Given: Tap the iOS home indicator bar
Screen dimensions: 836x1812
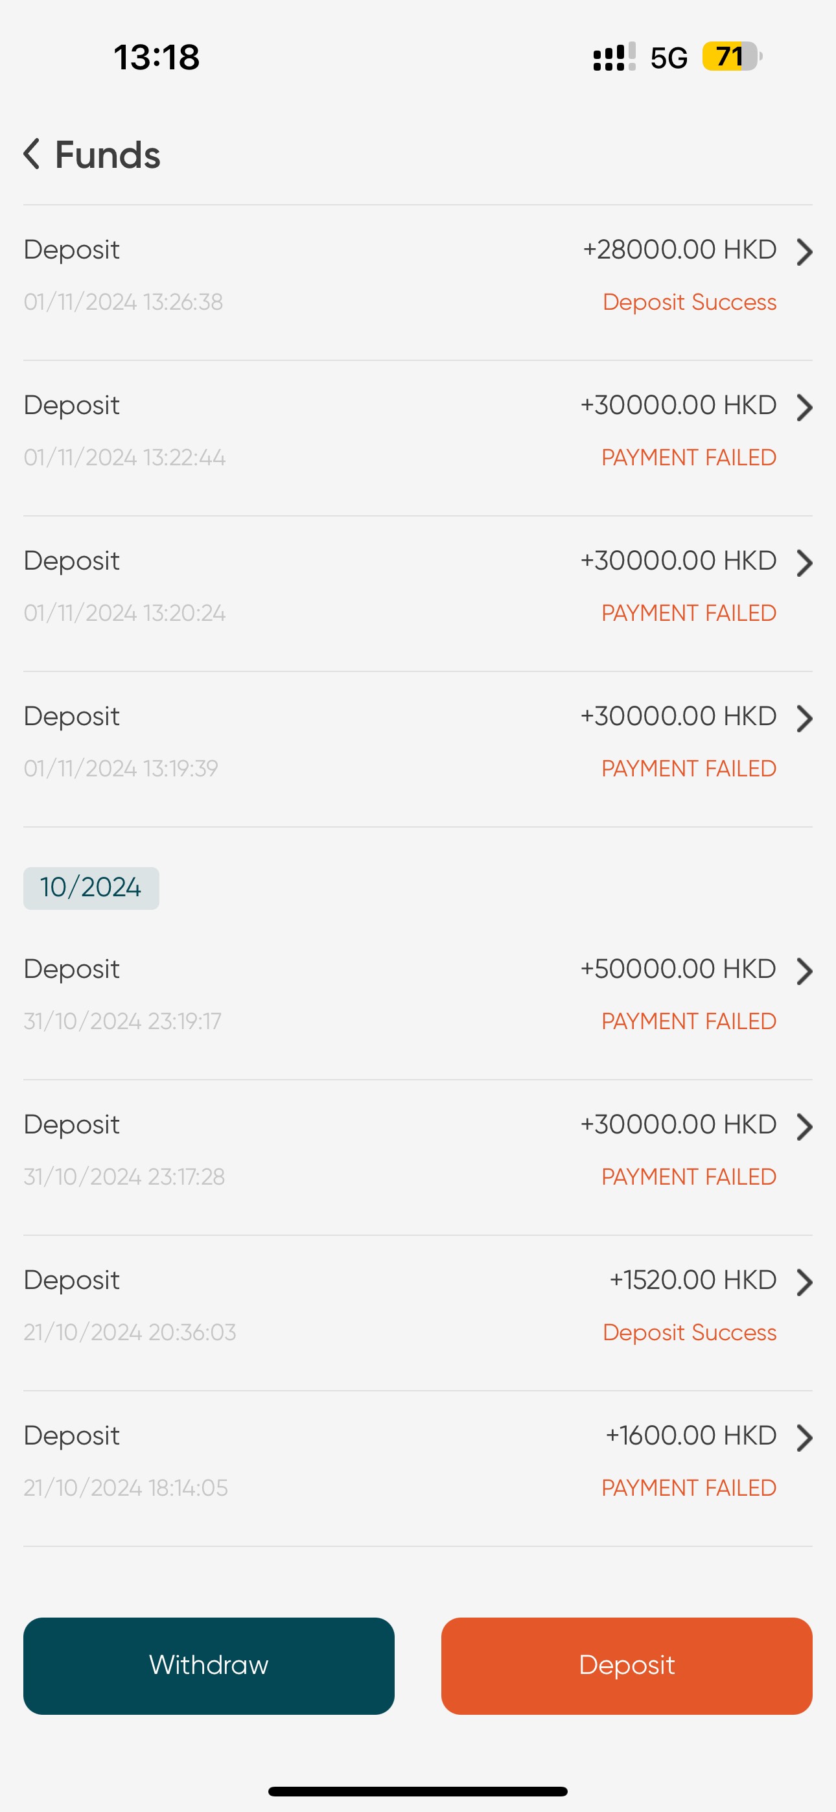Looking at the screenshot, I should pos(418,1791).
